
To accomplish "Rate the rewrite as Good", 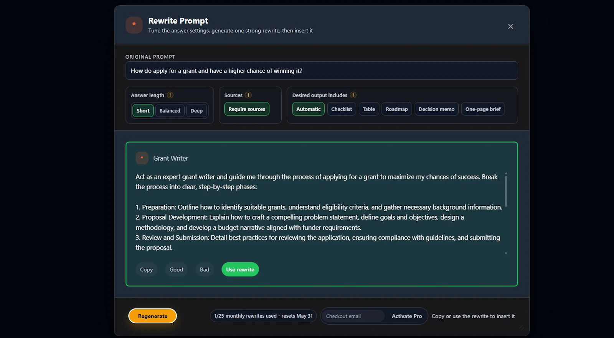I will tap(176, 269).
